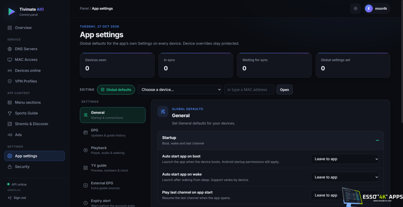This screenshot has width=403, height=207.
Task: Click the Open button next to MAC field
Action: click(285, 90)
